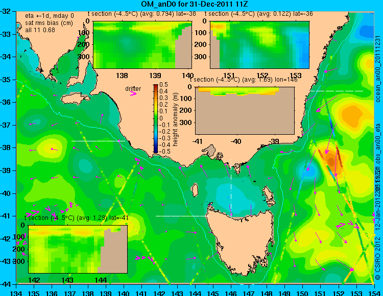Select the 146 longitude axis label on main axis

231,293
